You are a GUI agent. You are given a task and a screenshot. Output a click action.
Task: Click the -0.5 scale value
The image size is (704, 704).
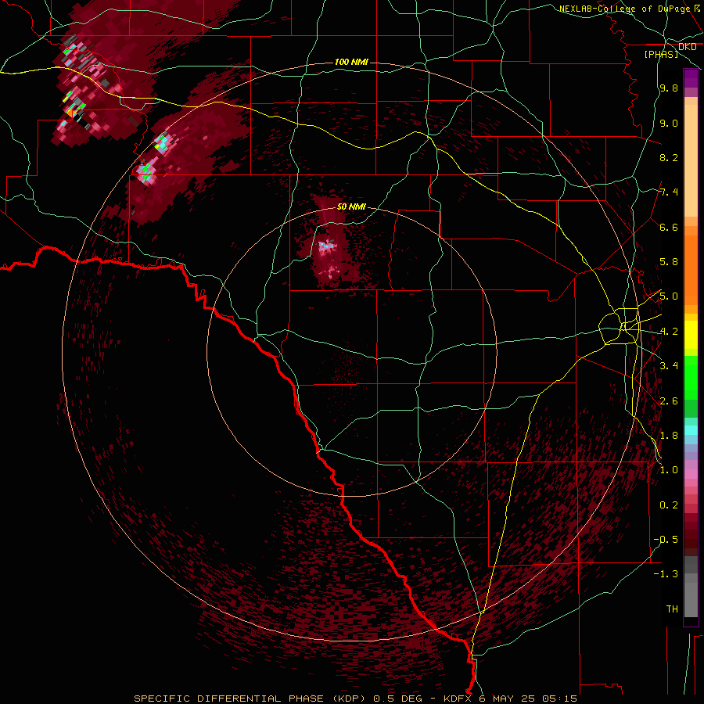(x=666, y=539)
